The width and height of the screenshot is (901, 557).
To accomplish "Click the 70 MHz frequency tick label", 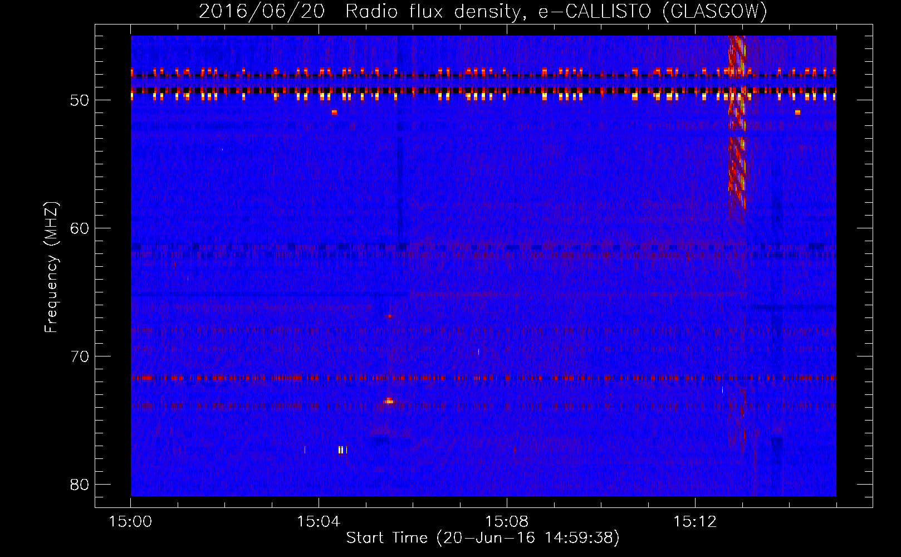I will coord(80,356).
